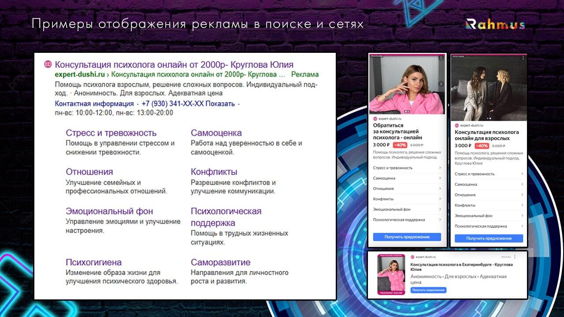Click 'Показать' next to the phone number
Image resolution: width=564 pixels, height=317 pixels.
pos(220,104)
